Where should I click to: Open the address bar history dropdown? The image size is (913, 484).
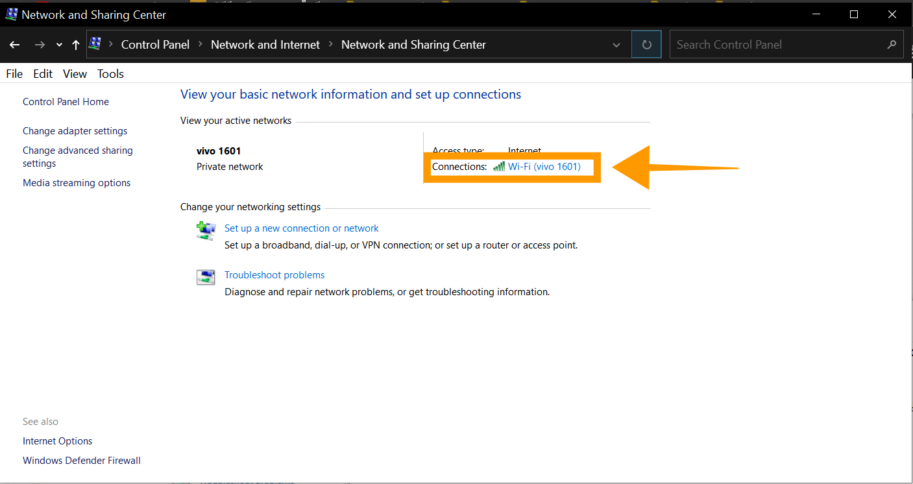click(616, 45)
